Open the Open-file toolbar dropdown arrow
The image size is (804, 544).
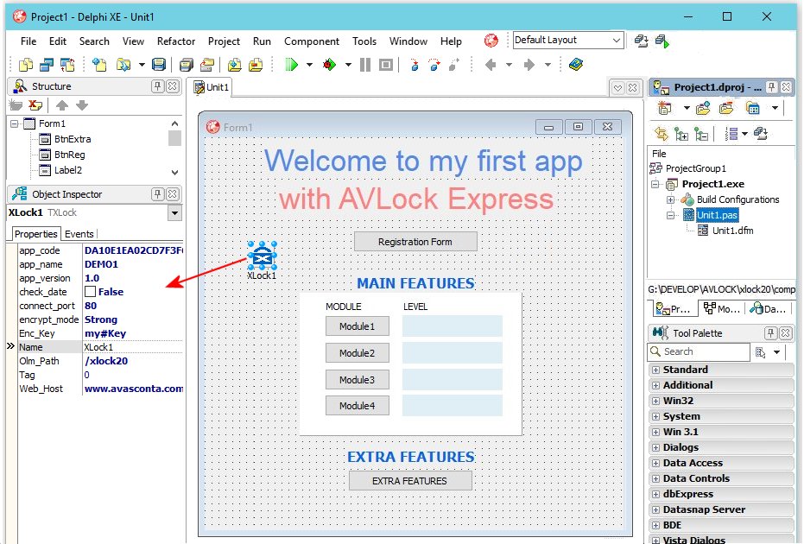pos(142,65)
